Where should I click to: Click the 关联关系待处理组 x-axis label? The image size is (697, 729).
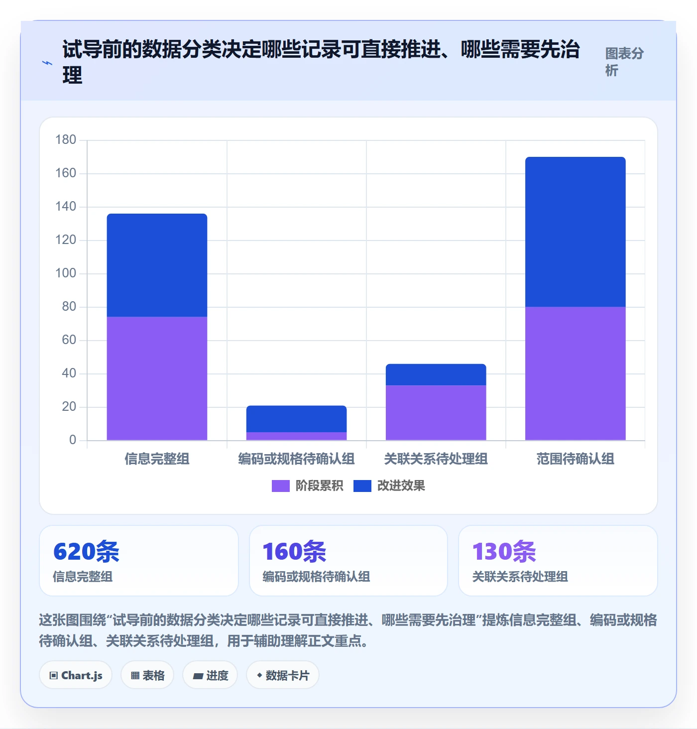click(436, 459)
